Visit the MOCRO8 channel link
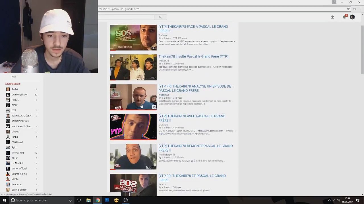This screenshot has height=204, width=364. click(x=163, y=125)
